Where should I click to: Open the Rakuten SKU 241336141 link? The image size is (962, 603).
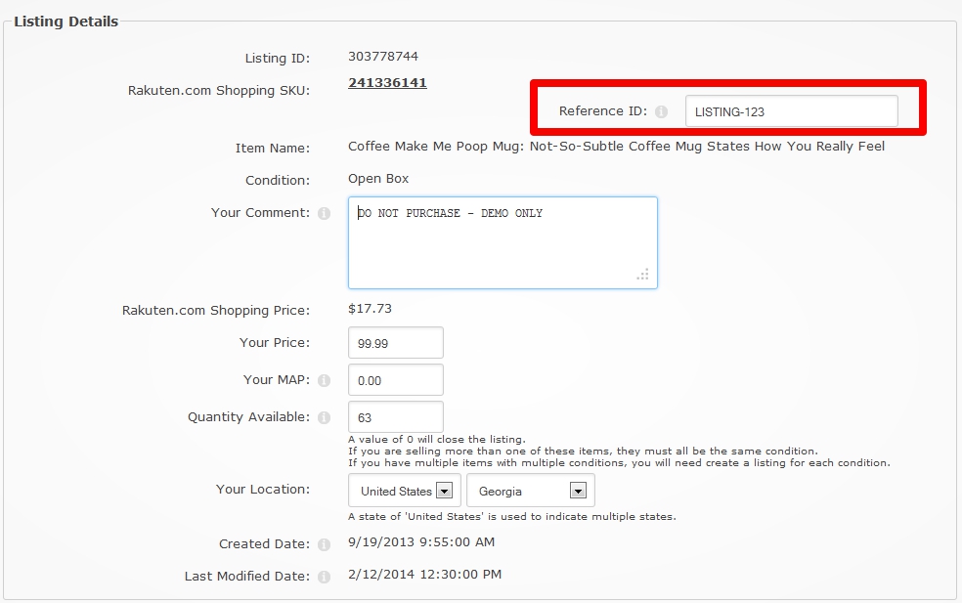(387, 83)
